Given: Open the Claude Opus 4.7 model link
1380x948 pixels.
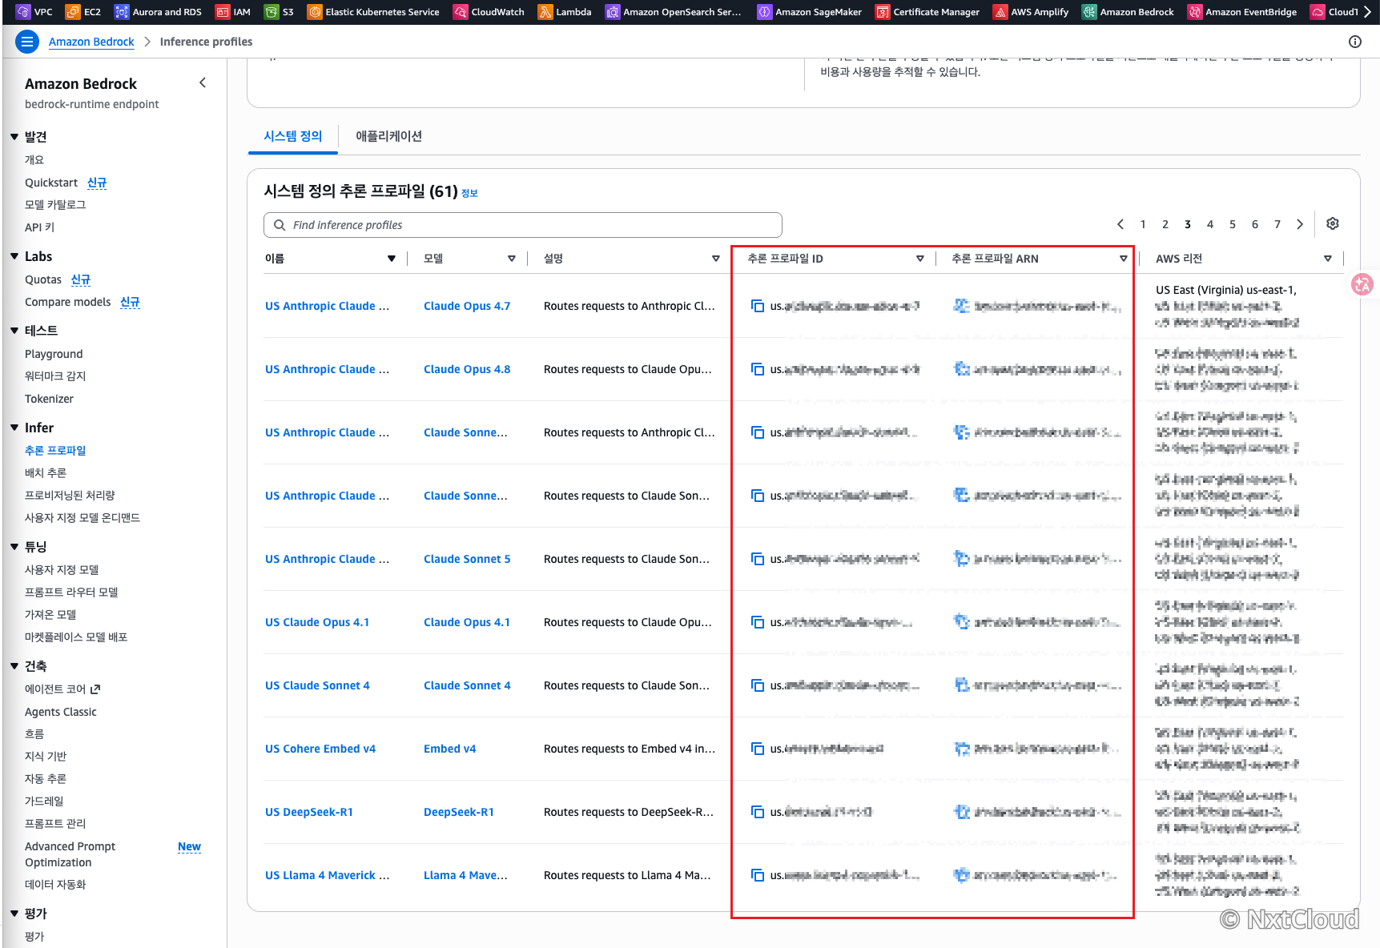Looking at the screenshot, I should tap(467, 306).
